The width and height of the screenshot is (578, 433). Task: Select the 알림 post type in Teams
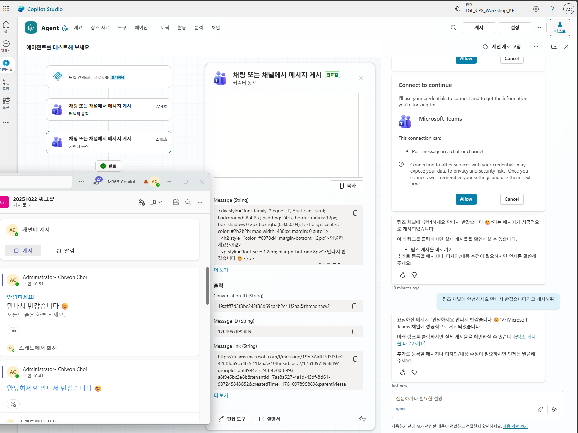point(65,251)
